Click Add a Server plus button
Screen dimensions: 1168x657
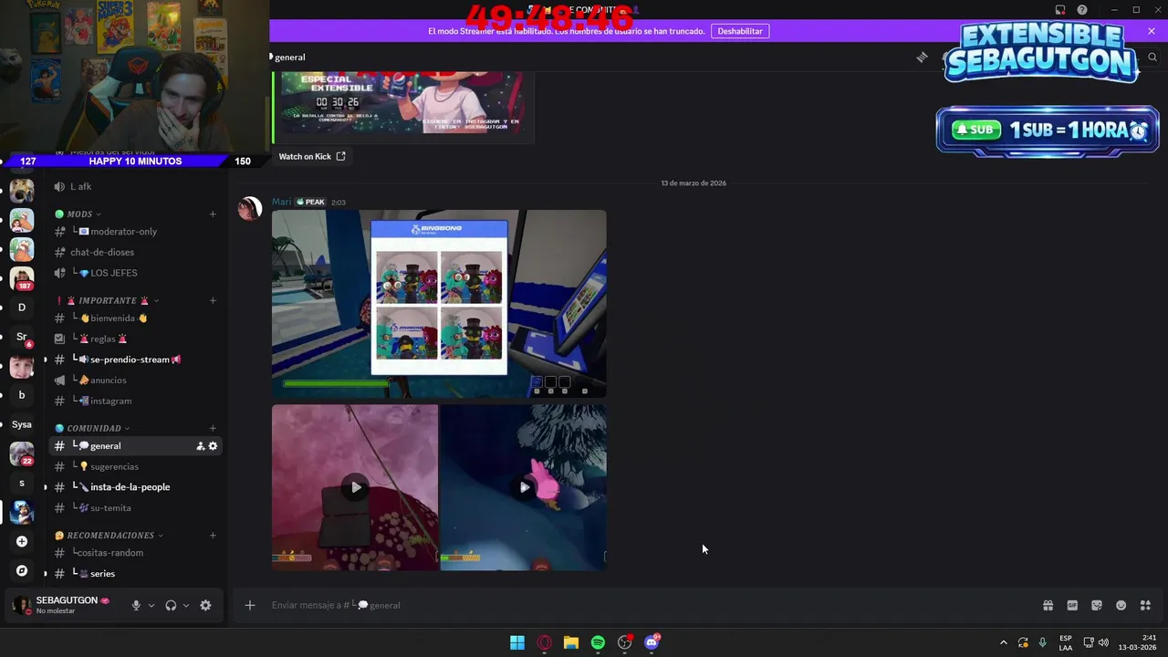click(22, 541)
